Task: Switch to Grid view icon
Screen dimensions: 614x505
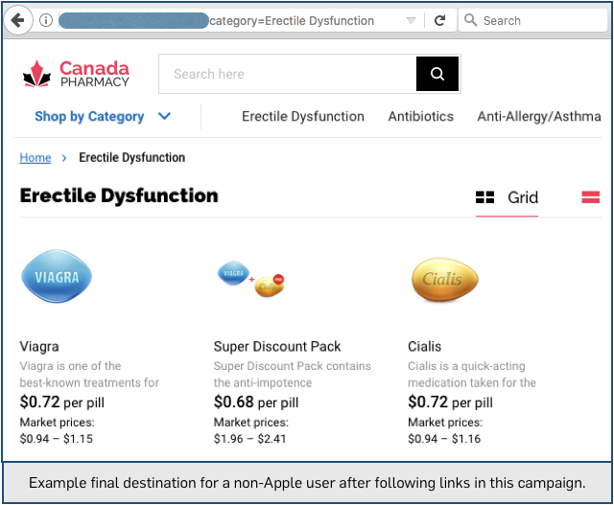Action: click(484, 197)
